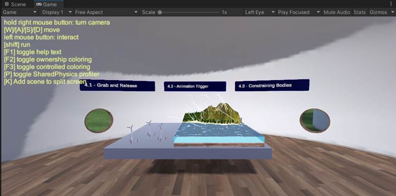
Task: Click the Scale slider handle
Action: pyautogui.click(x=159, y=12)
